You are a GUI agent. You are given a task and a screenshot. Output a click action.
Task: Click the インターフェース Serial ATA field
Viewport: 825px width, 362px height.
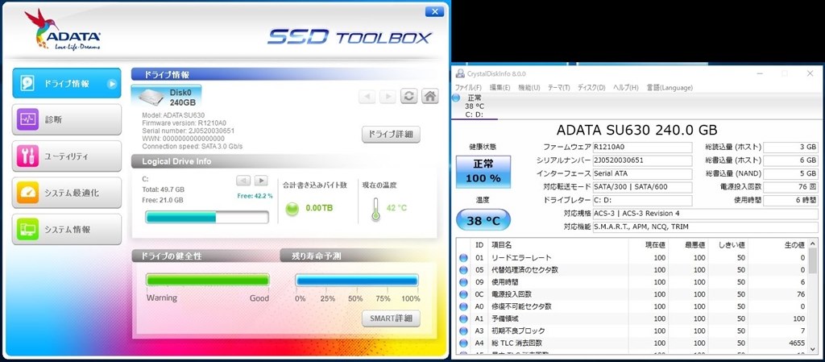[642, 173]
